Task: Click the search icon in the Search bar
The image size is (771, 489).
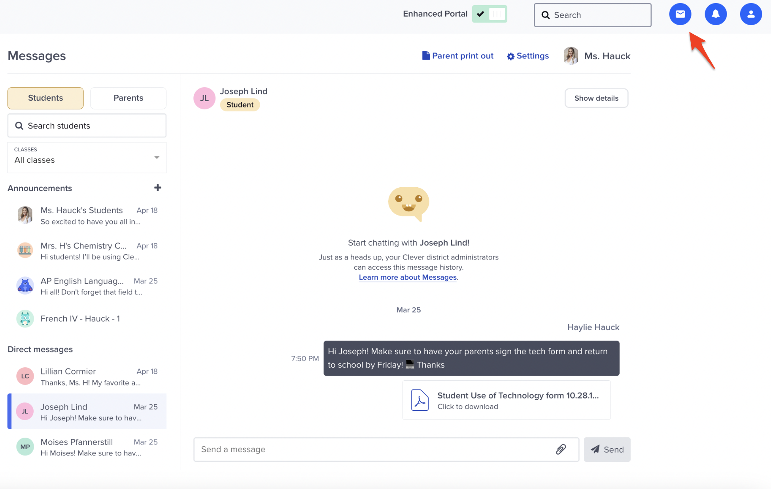Action: pos(546,15)
